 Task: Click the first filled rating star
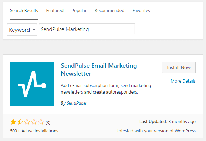coord(13,122)
